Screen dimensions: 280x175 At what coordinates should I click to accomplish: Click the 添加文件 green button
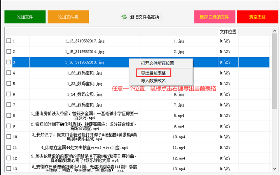coord(25,17)
